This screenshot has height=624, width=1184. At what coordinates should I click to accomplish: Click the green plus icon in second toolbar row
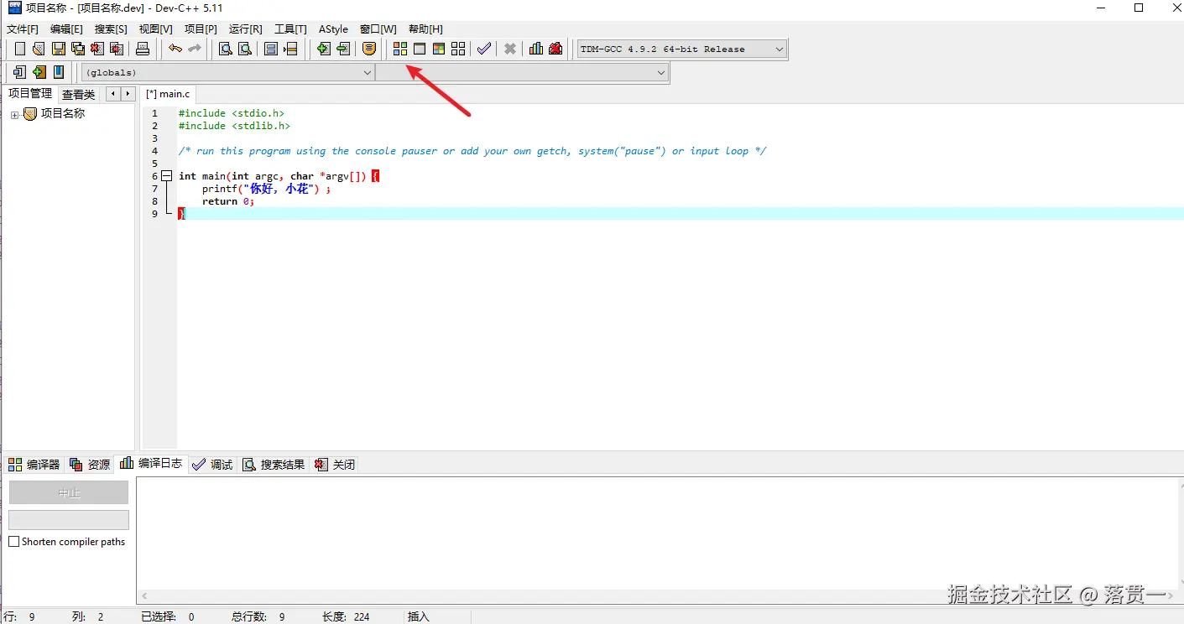click(x=39, y=72)
